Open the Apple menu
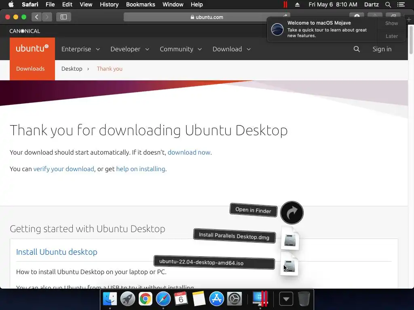 click(x=11, y=4)
